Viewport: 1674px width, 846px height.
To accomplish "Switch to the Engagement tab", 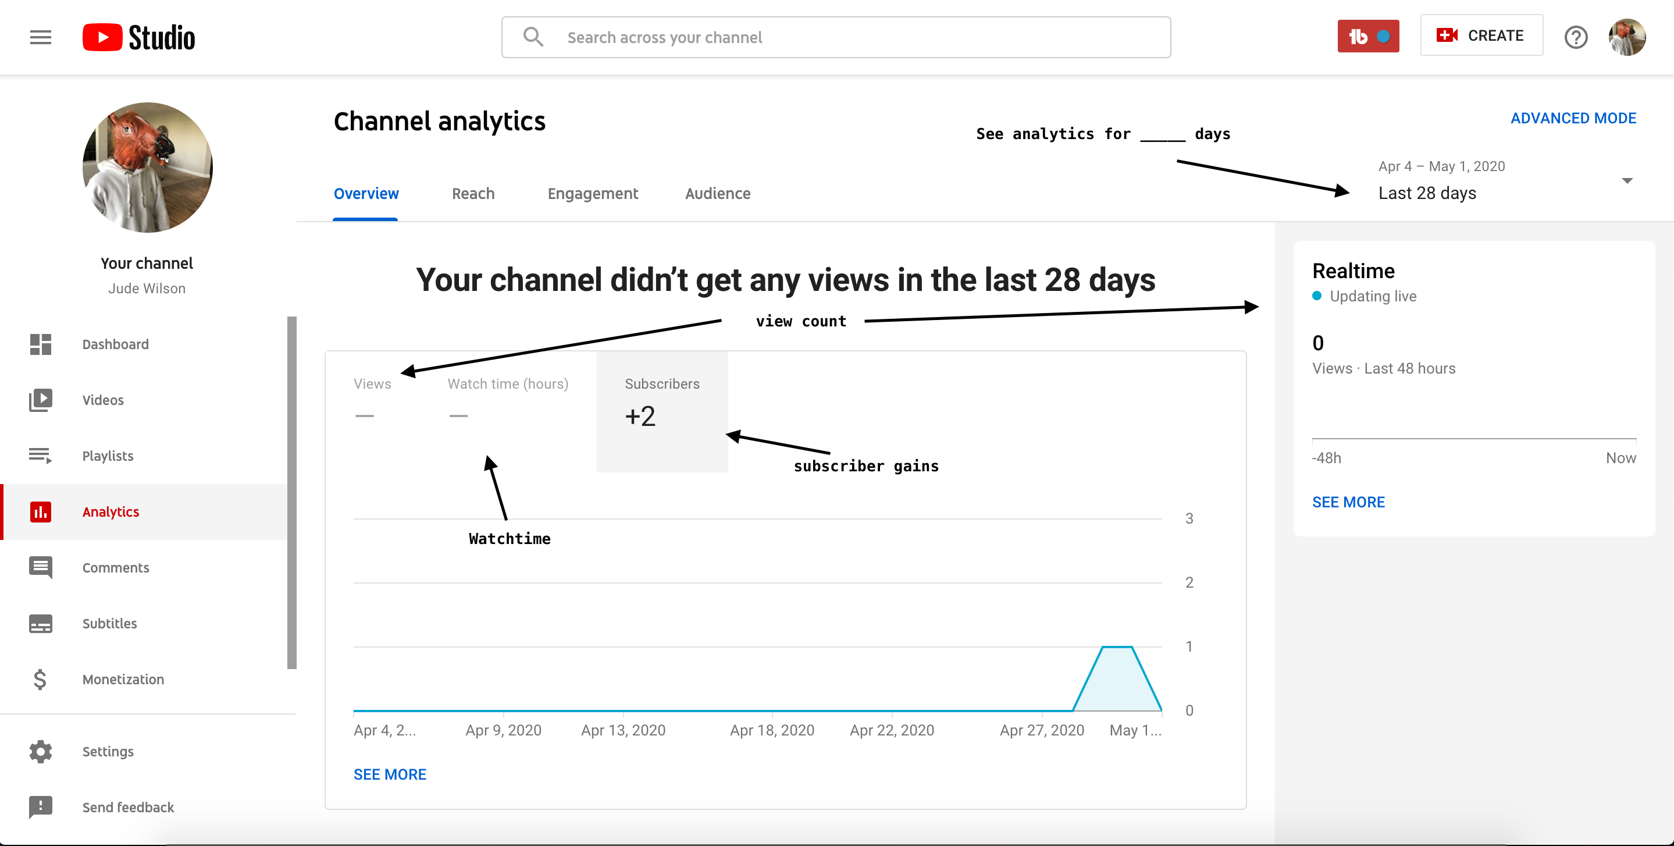I will coord(593,194).
